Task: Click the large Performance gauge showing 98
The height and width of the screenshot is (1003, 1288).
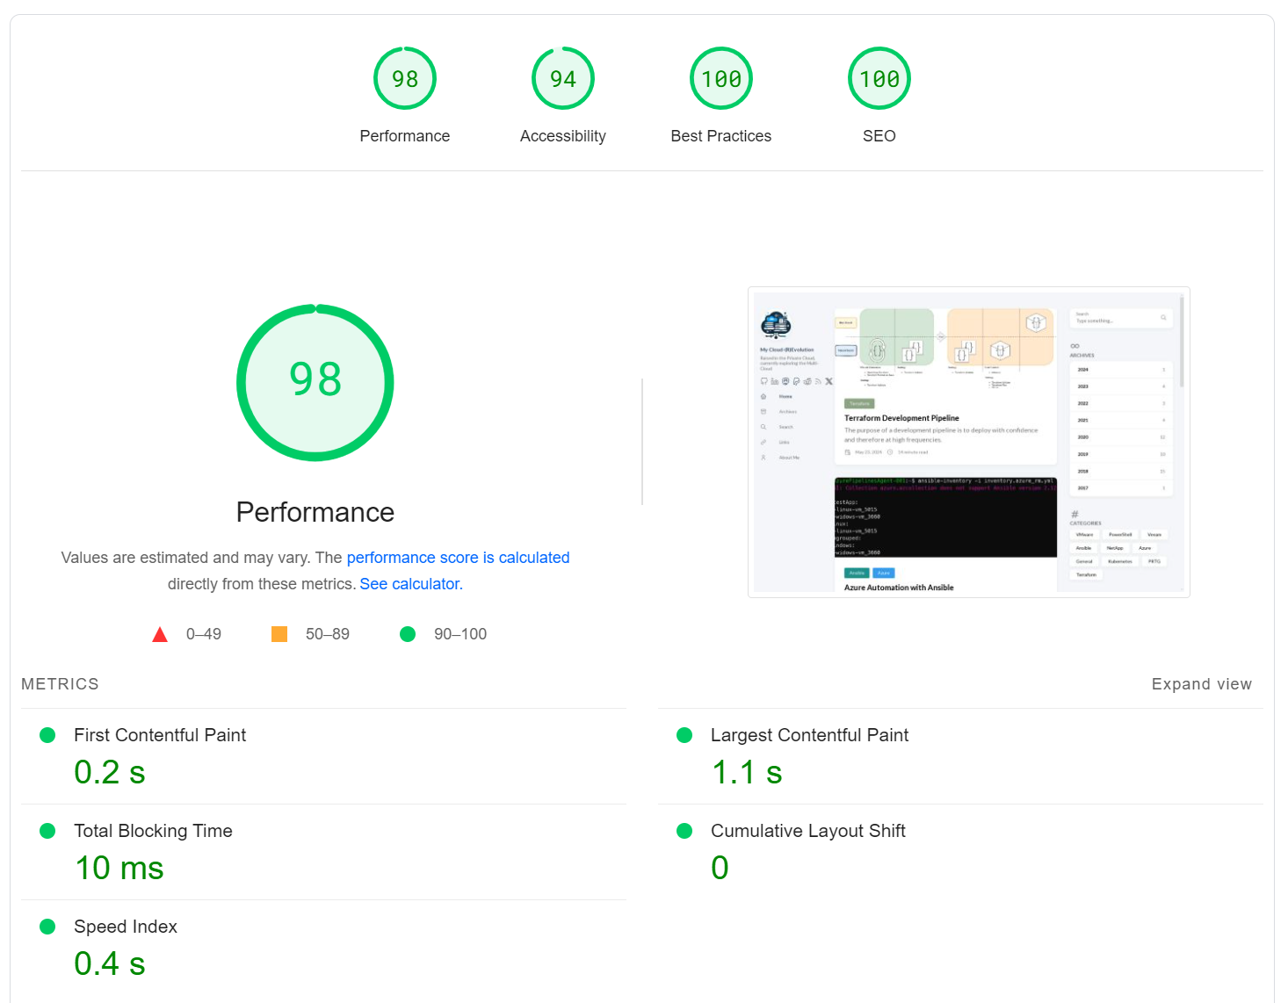Action: coord(315,382)
